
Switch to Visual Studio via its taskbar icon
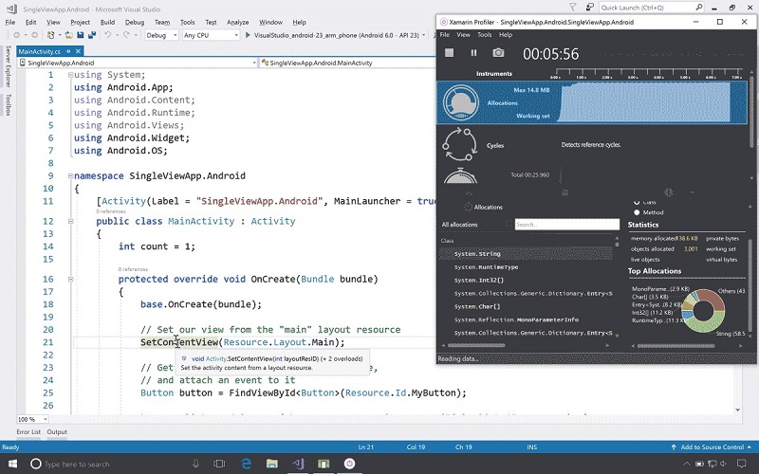(x=298, y=464)
